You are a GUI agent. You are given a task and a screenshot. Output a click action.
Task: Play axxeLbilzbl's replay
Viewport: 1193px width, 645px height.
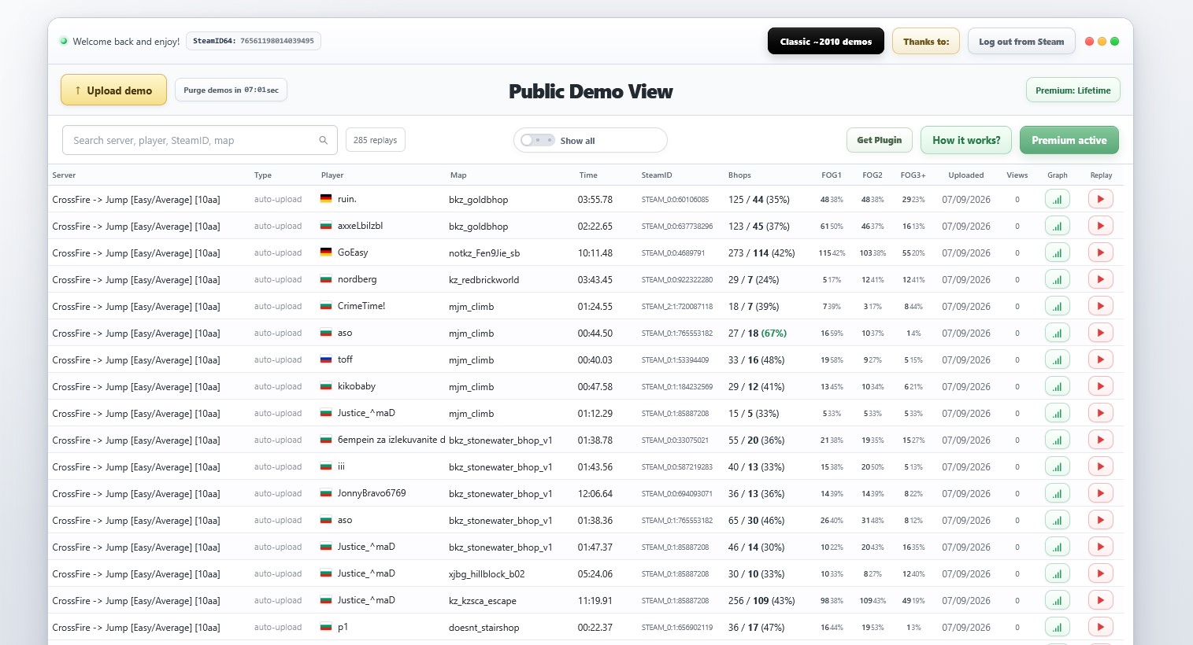tap(1100, 226)
